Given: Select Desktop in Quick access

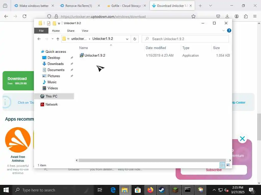Looking at the screenshot, I should (x=54, y=58).
